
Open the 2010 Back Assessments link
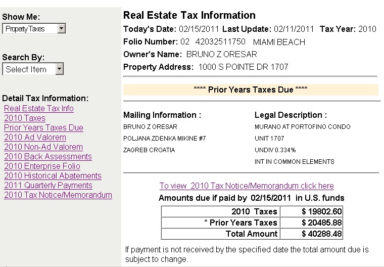(x=48, y=157)
